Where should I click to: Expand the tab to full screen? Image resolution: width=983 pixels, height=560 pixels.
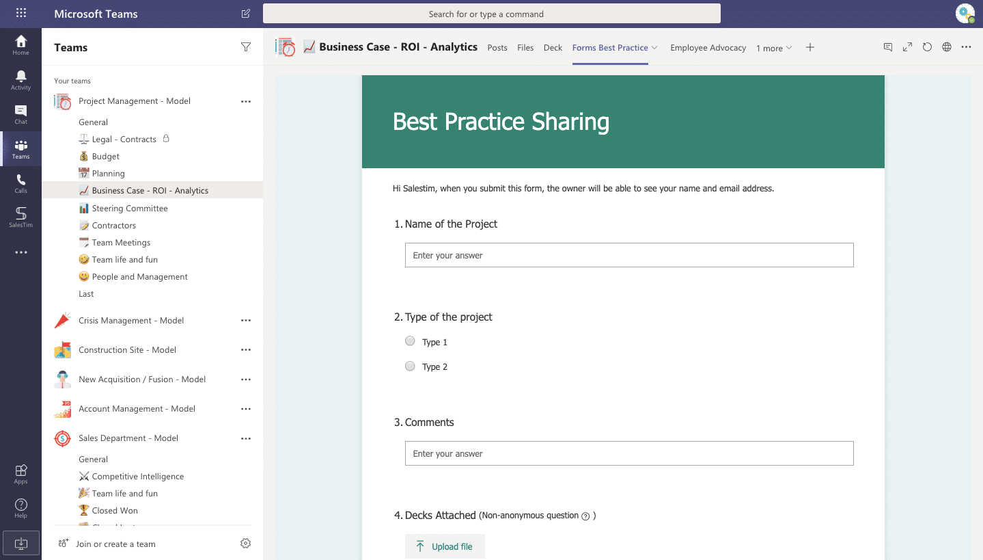pos(907,47)
